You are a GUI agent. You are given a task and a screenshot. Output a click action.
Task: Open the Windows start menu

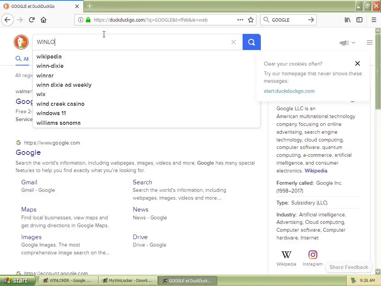point(18,281)
